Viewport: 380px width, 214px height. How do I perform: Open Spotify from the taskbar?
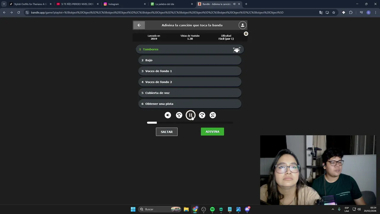pyautogui.click(x=212, y=209)
